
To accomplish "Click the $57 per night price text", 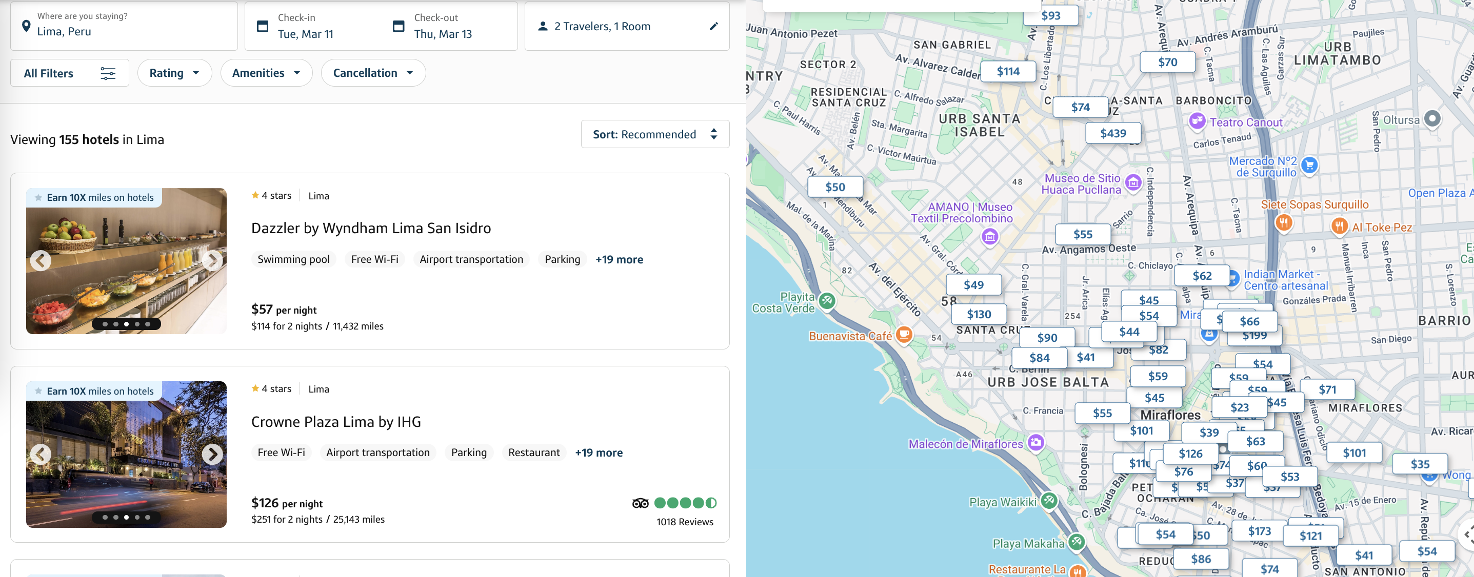I will tap(284, 310).
